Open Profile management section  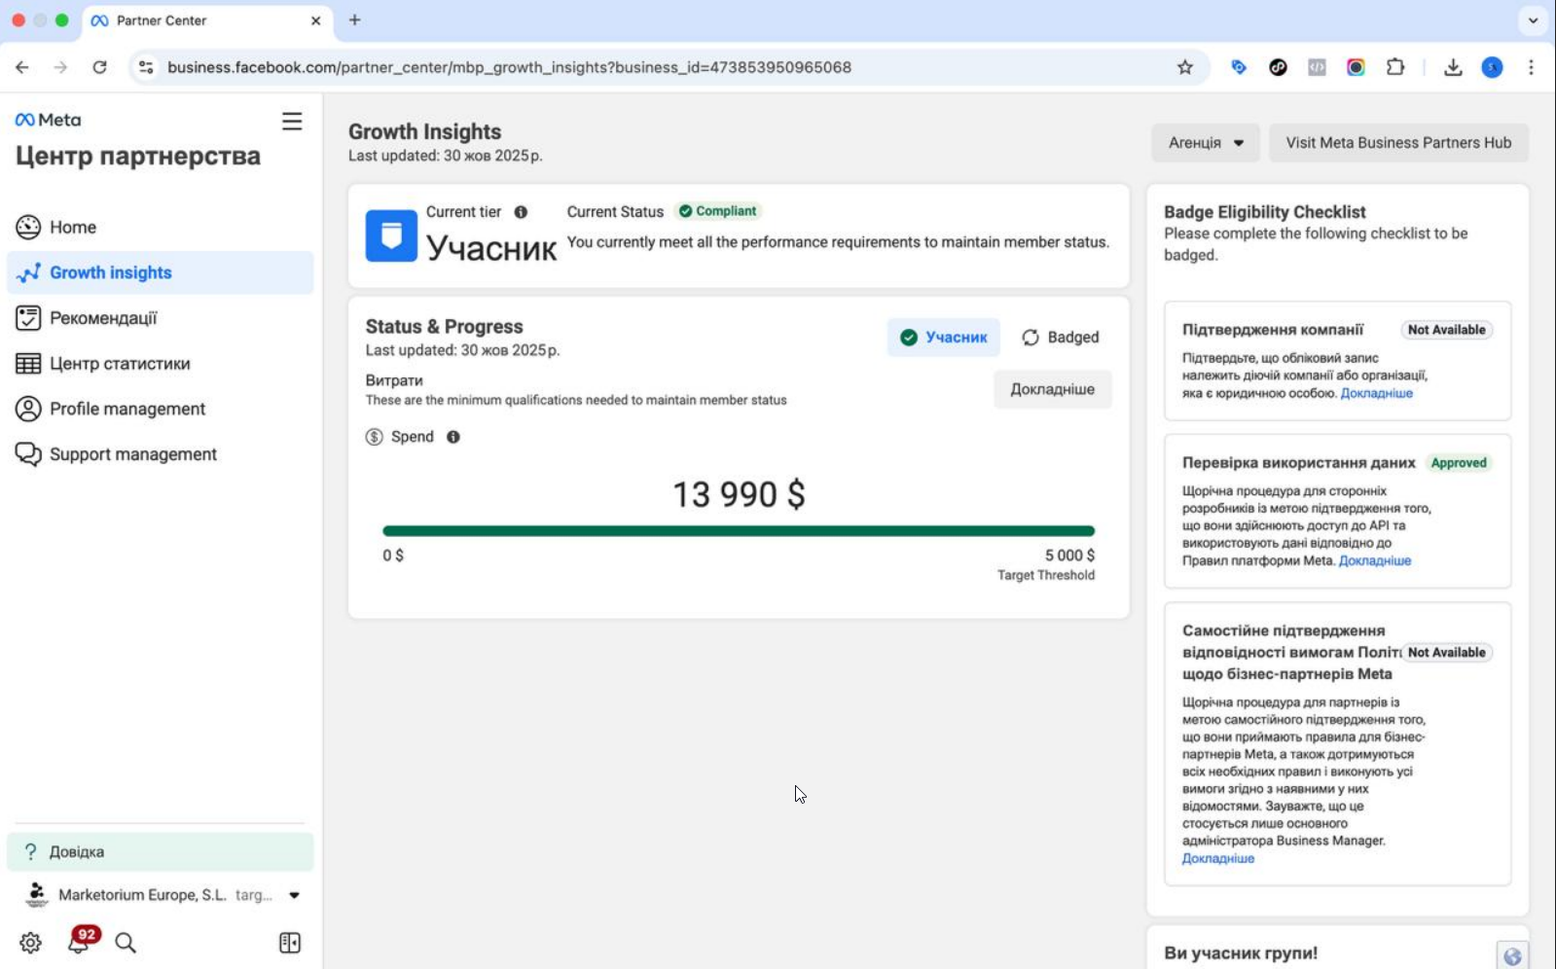(x=160, y=409)
